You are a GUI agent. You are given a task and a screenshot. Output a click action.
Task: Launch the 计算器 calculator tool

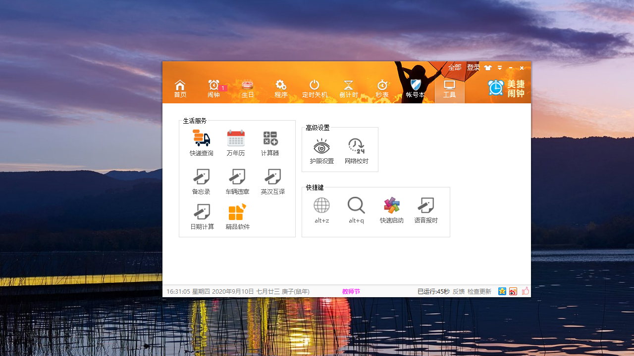pos(270,142)
